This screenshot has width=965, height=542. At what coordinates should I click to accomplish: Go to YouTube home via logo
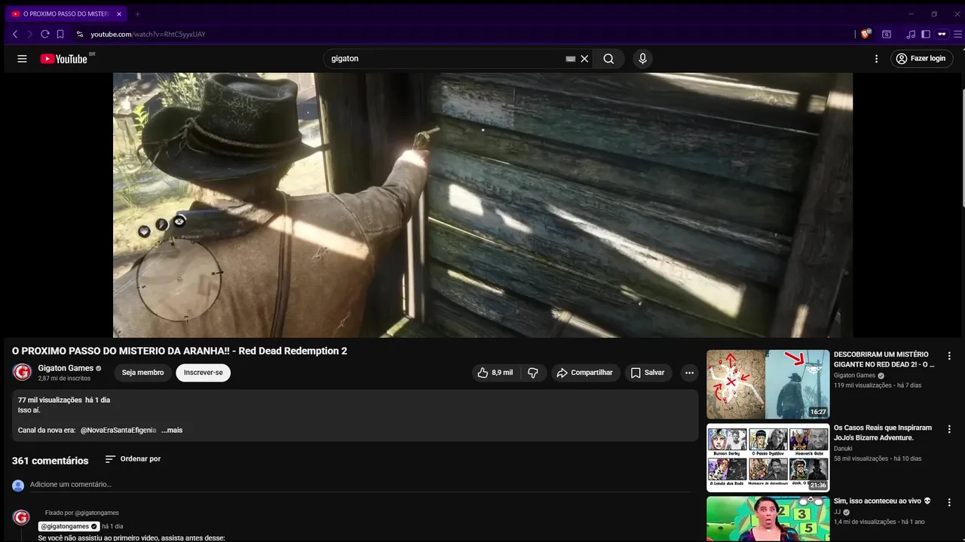63,59
